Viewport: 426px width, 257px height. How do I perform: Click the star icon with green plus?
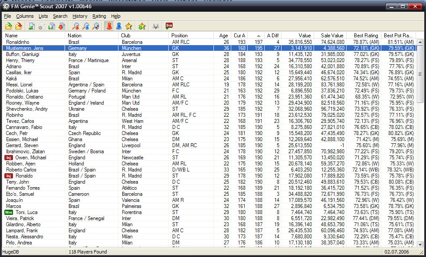tap(142, 26)
